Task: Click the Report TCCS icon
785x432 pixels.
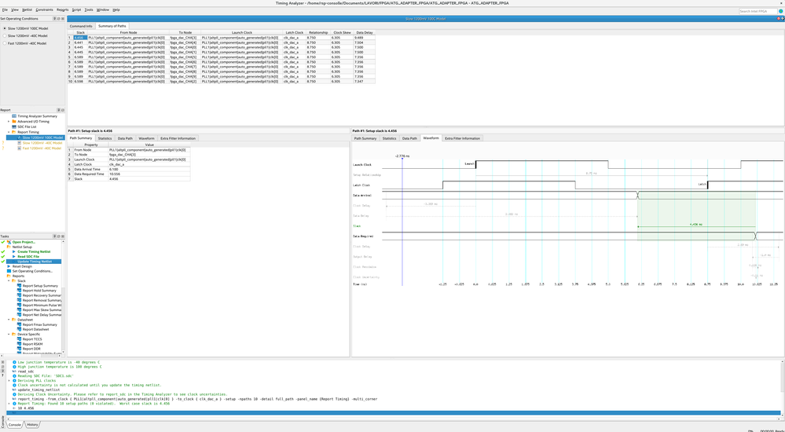Action: coord(20,339)
